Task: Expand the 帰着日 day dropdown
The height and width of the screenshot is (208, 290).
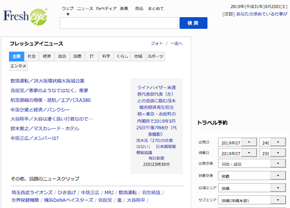Action: click(x=272, y=153)
